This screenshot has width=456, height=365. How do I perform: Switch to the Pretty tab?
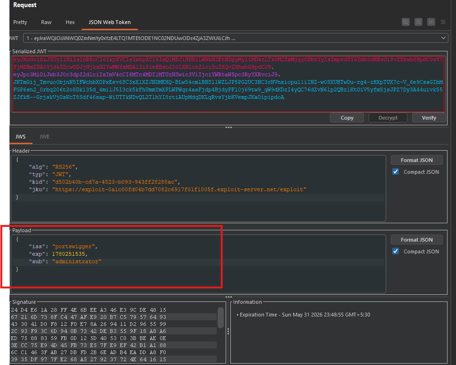20,22
